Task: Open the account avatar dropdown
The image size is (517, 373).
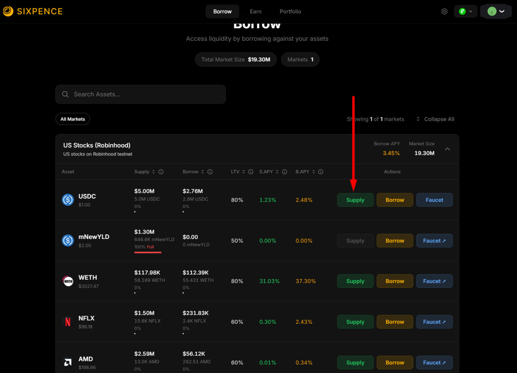Action: pyautogui.click(x=496, y=11)
